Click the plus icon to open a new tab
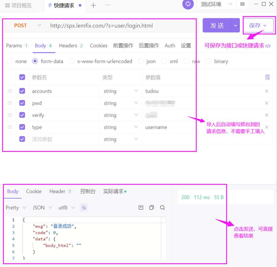Image resolution: width=277 pixels, height=267 pixels. coord(93,5)
